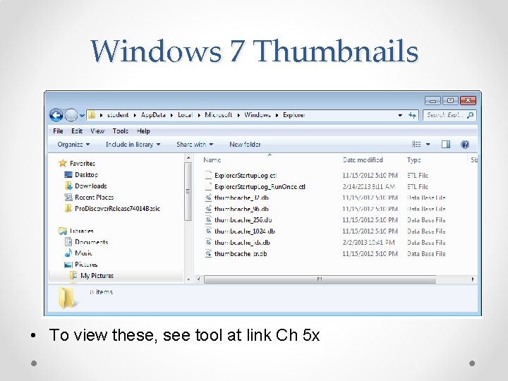Click the horizontal scroll left arrow
This screenshot has height=381, width=508.
point(198,279)
